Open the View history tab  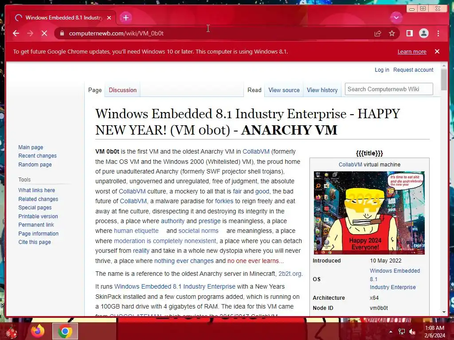click(322, 90)
